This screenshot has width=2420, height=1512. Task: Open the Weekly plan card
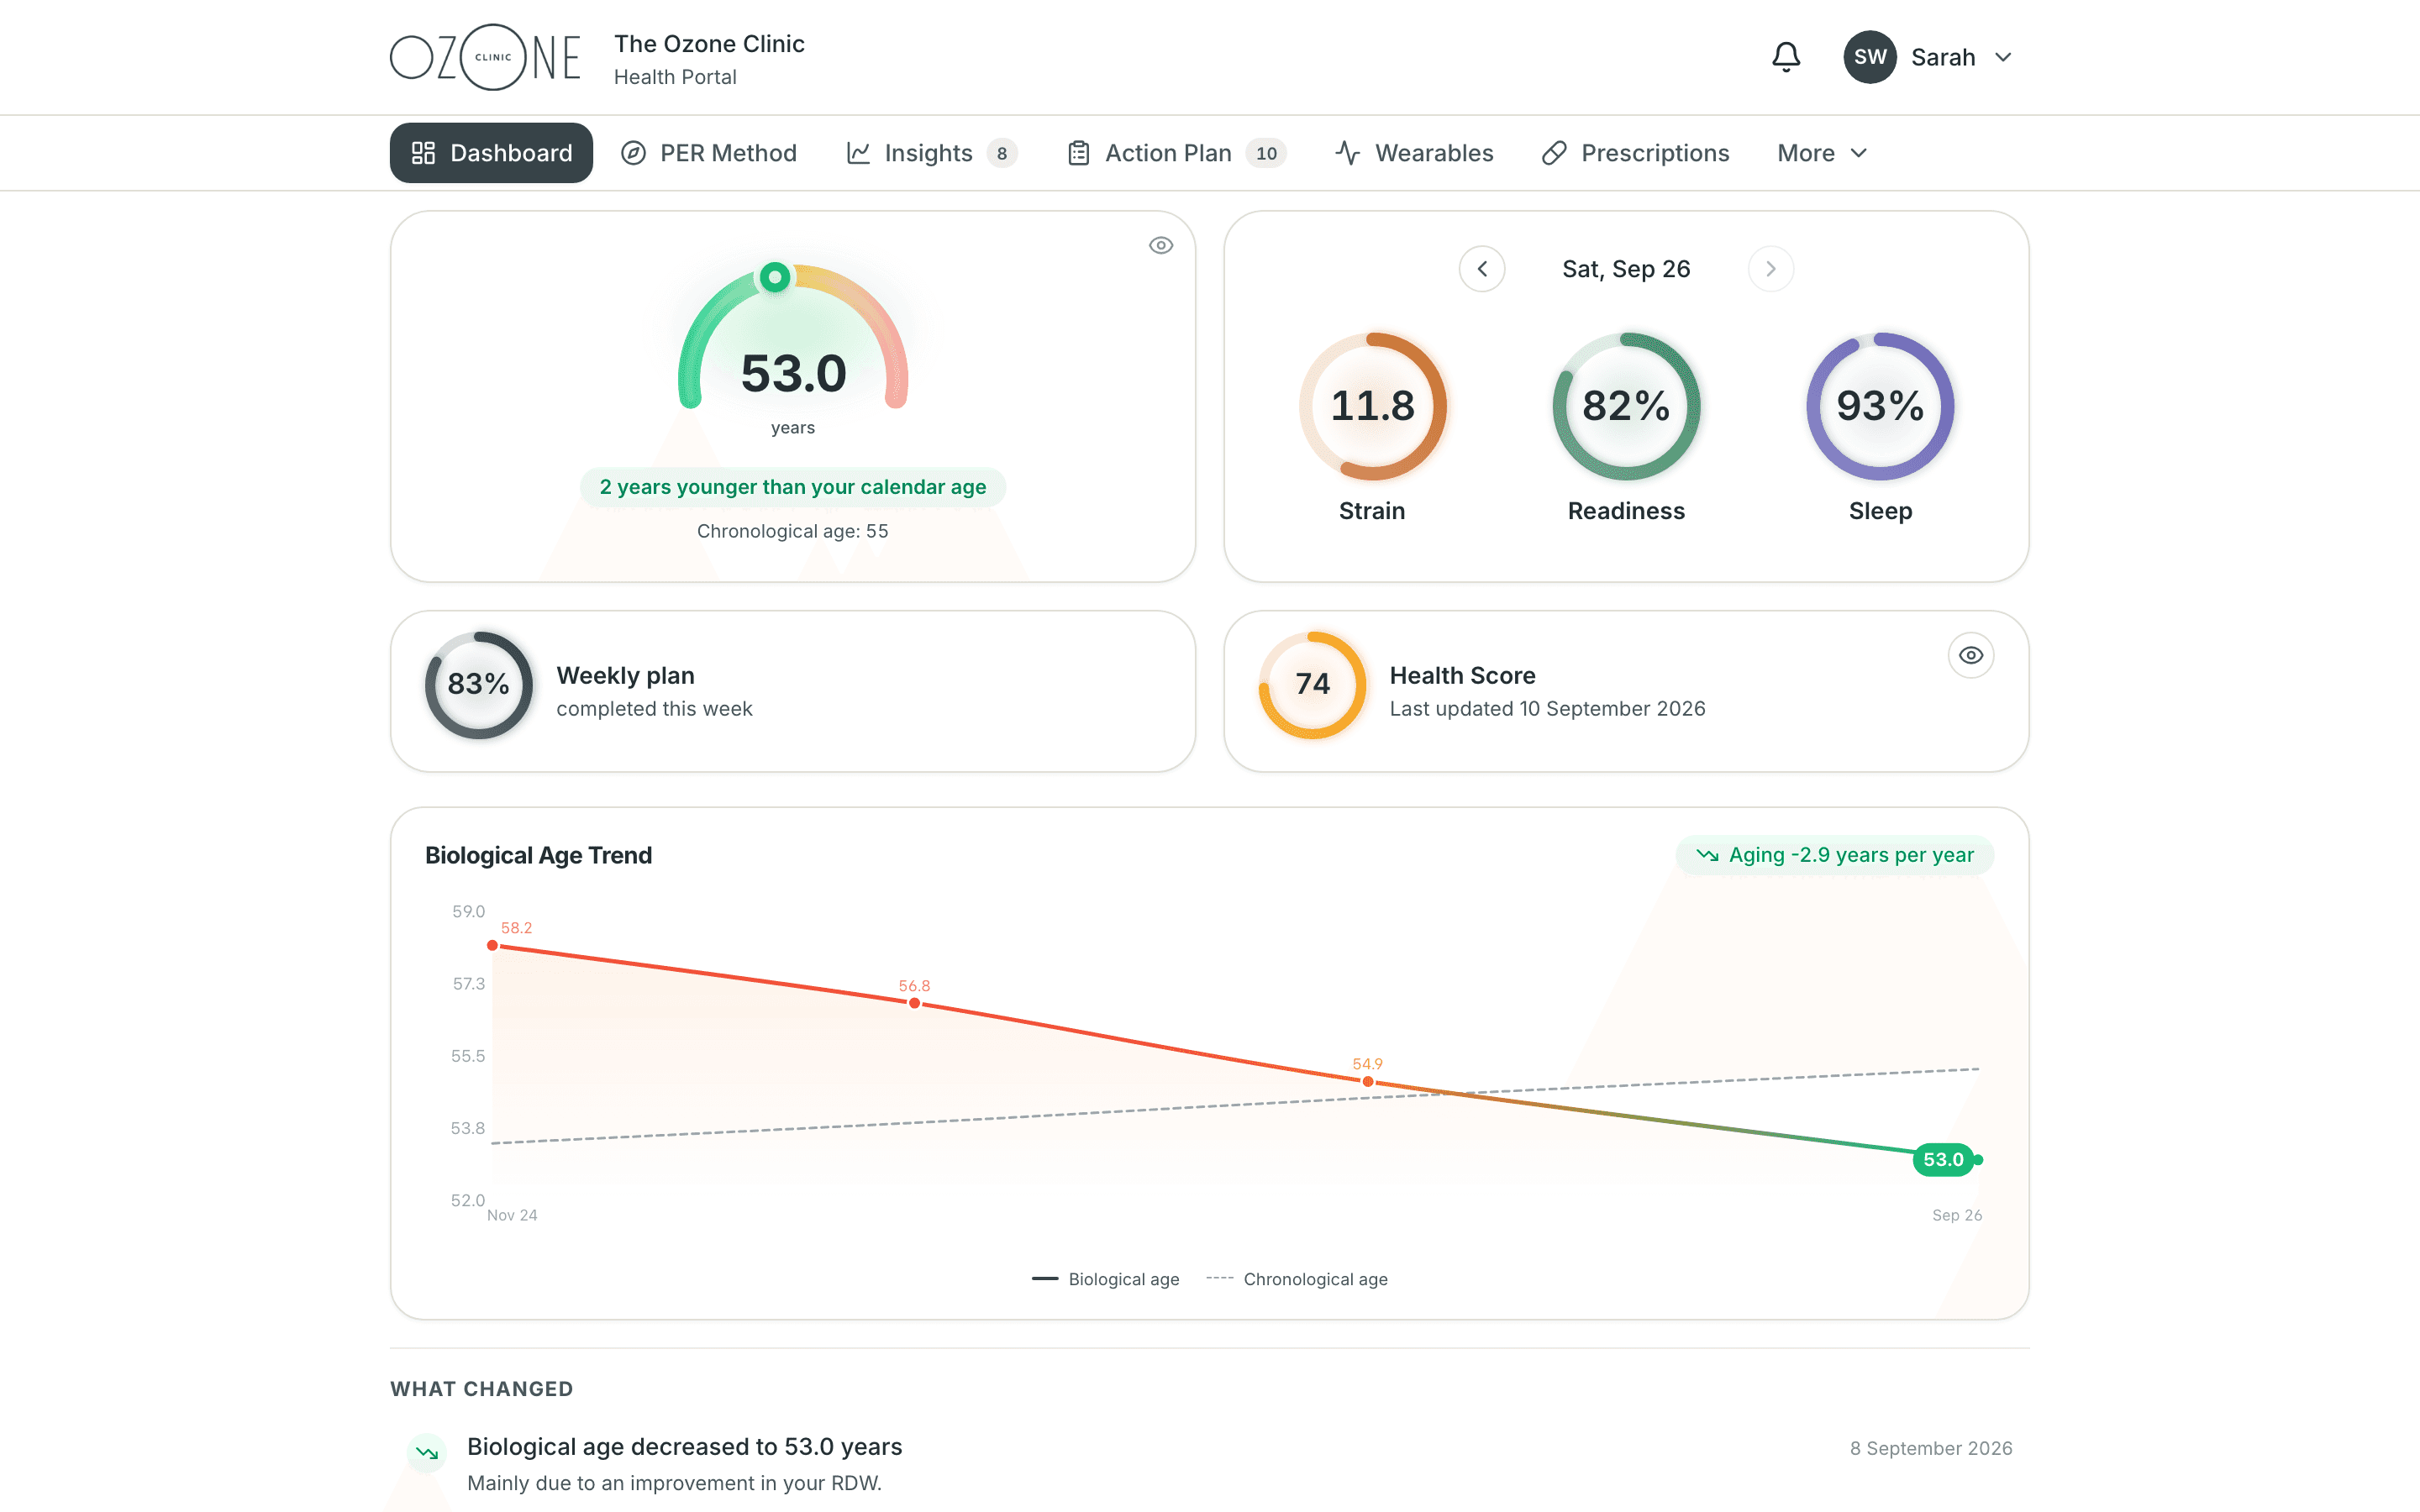click(793, 691)
